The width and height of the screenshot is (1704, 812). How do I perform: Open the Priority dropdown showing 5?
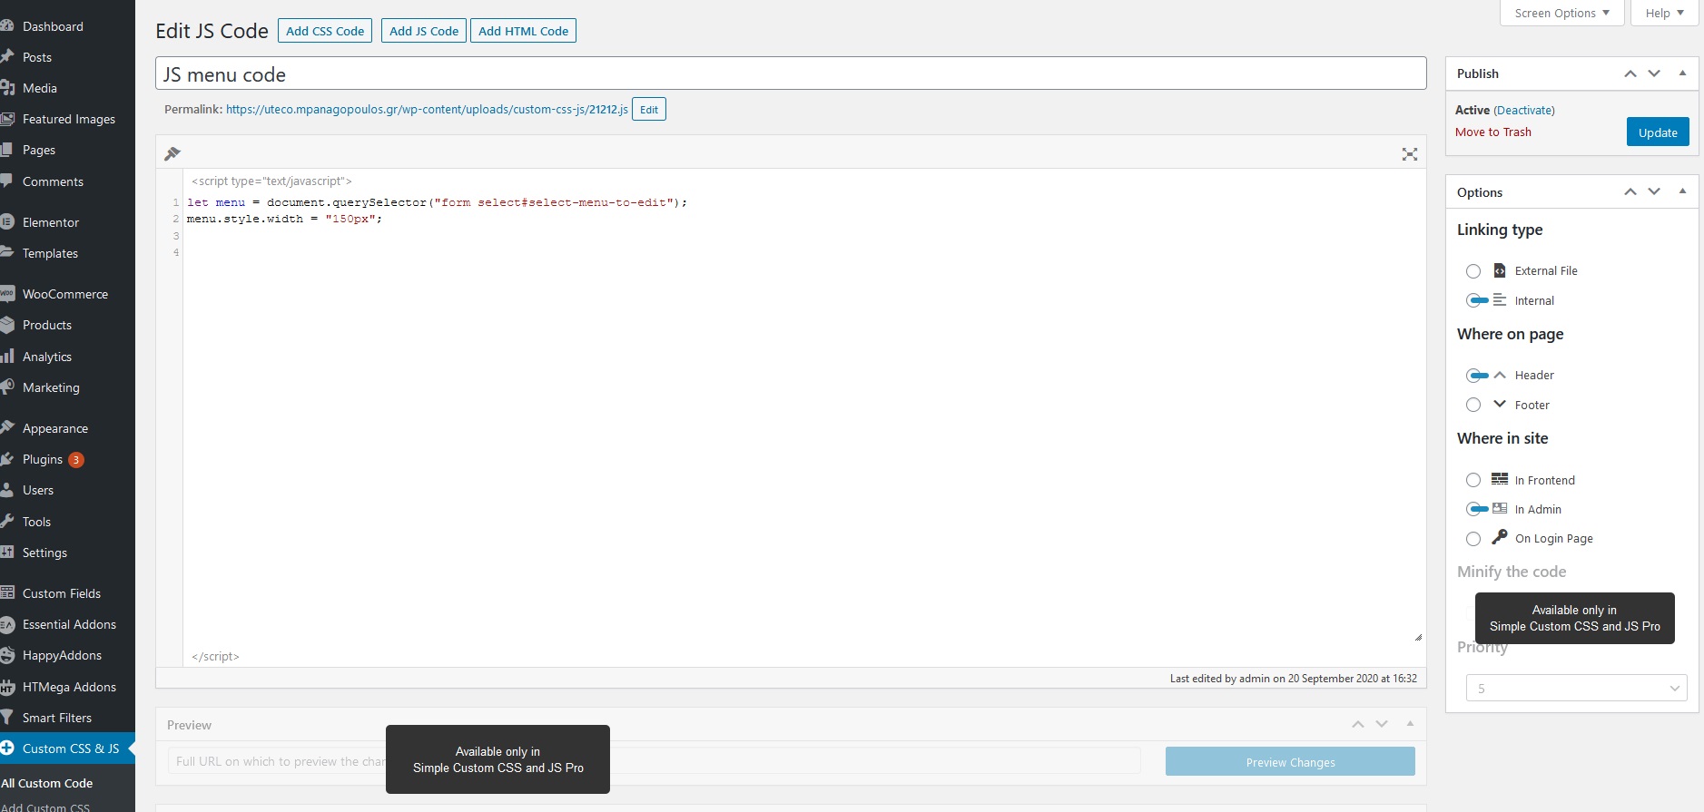click(1576, 688)
